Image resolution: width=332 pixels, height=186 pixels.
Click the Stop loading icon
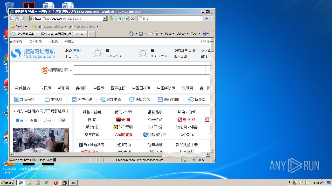(x=132, y=18)
